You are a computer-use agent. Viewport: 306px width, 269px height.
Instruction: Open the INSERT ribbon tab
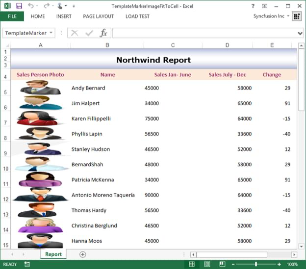pos(64,16)
